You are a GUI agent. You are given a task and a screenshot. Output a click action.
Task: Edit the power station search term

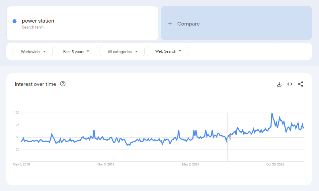tap(38, 21)
